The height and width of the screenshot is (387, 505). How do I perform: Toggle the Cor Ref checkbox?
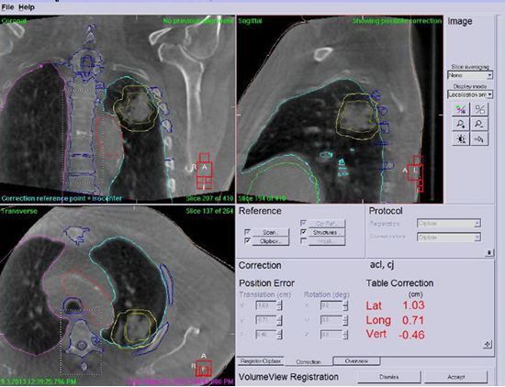303,223
